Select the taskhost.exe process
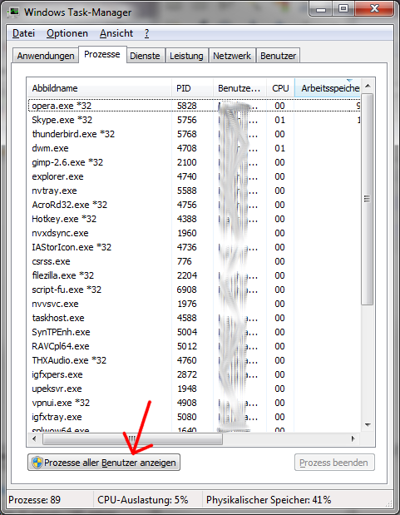This screenshot has height=515, width=400. [194, 318]
